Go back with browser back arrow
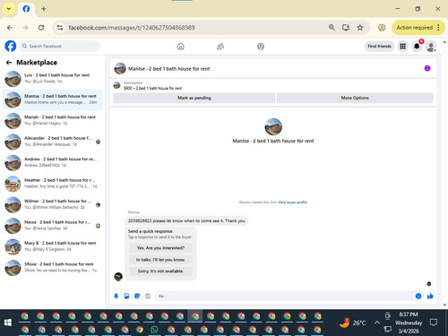The height and width of the screenshot is (336, 448). click(10, 28)
